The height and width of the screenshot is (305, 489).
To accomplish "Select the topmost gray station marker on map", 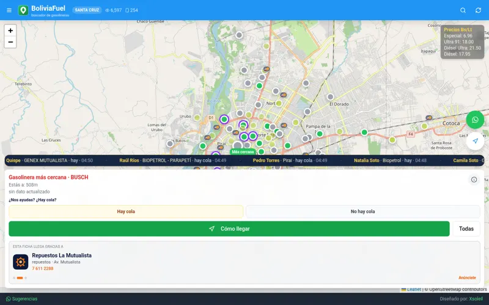I will tap(239, 35).
